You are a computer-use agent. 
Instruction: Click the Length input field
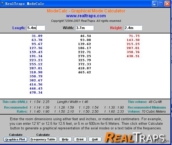36,28
